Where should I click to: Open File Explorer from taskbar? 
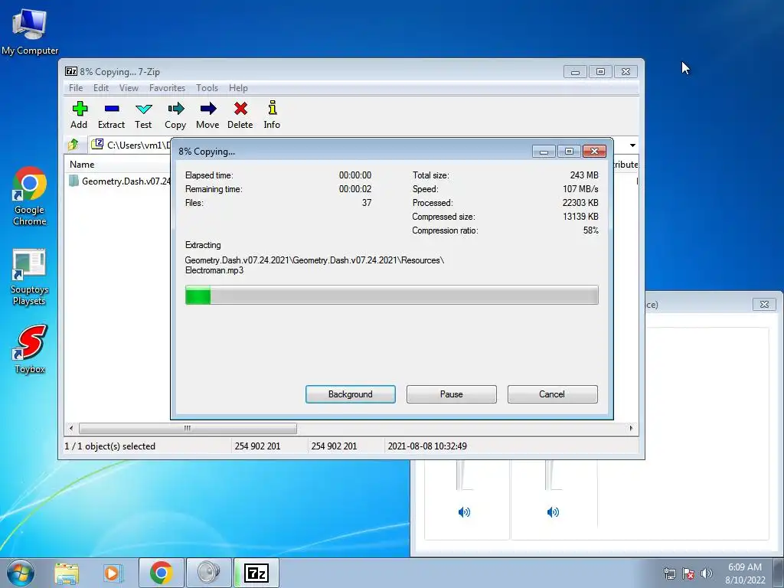pos(67,573)
